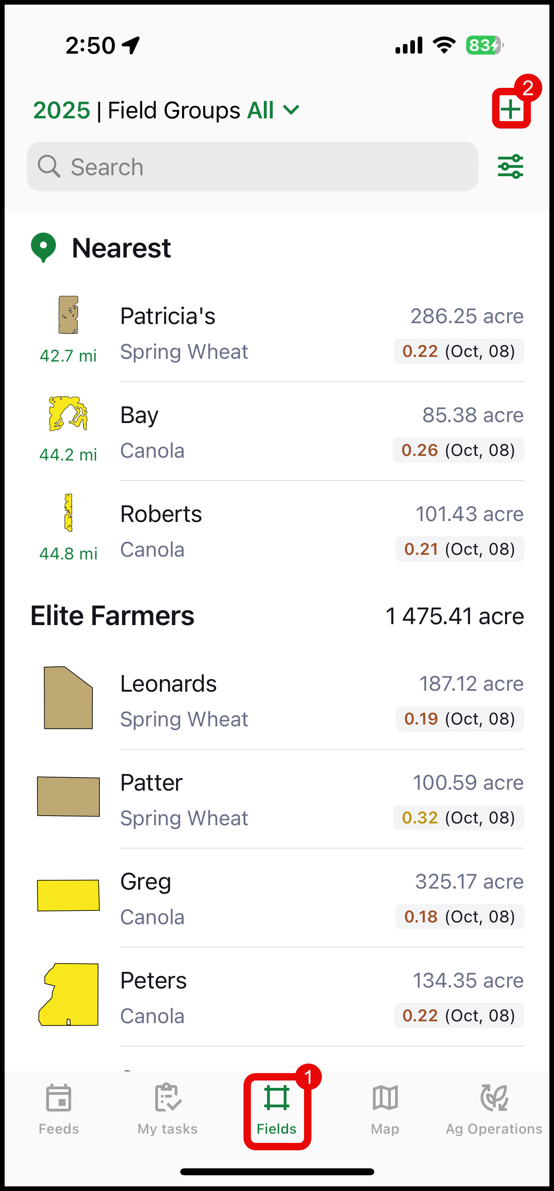The width and height of the screenshot is (554, 1191).
Task: Tap the search magnifier icon
Action: click(49, 166)
